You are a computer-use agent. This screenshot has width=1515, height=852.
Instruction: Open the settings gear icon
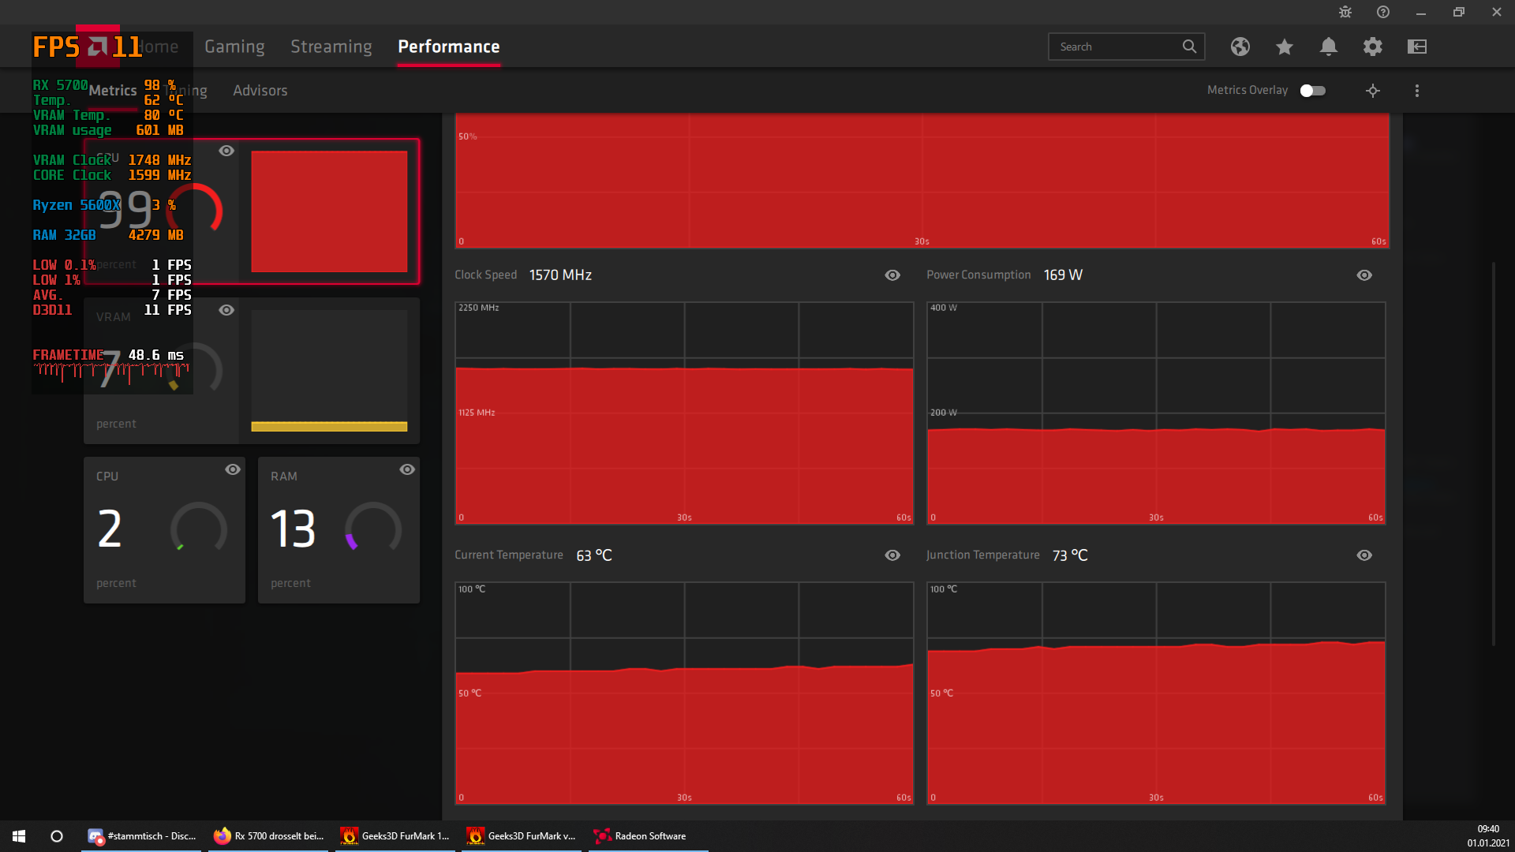pos(1372,47)
